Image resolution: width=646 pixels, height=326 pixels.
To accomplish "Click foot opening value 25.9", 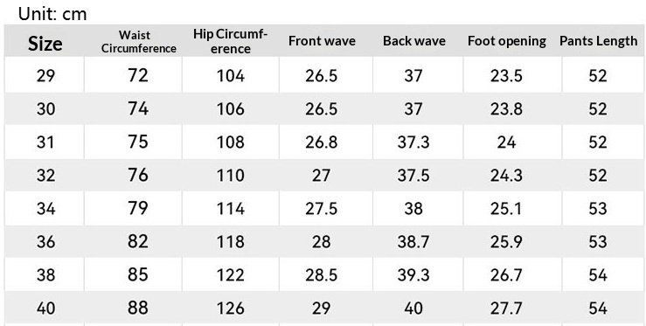I will click(x=507, y=242).
